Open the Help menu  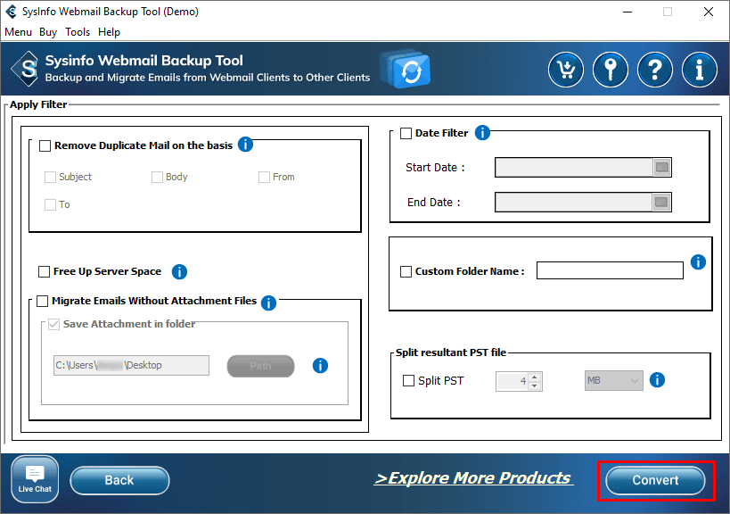click(x=109, y=32)
